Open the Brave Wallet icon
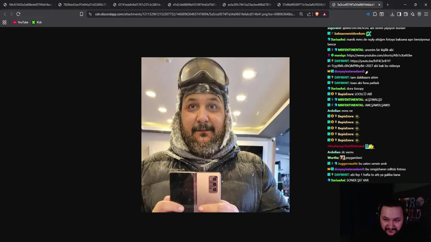The height and width of the screenshot is (242, 431). click(x=406, y=14)
